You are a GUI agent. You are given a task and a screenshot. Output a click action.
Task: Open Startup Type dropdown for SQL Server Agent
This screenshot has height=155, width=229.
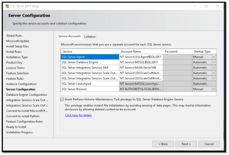click(x=214, y=57)
